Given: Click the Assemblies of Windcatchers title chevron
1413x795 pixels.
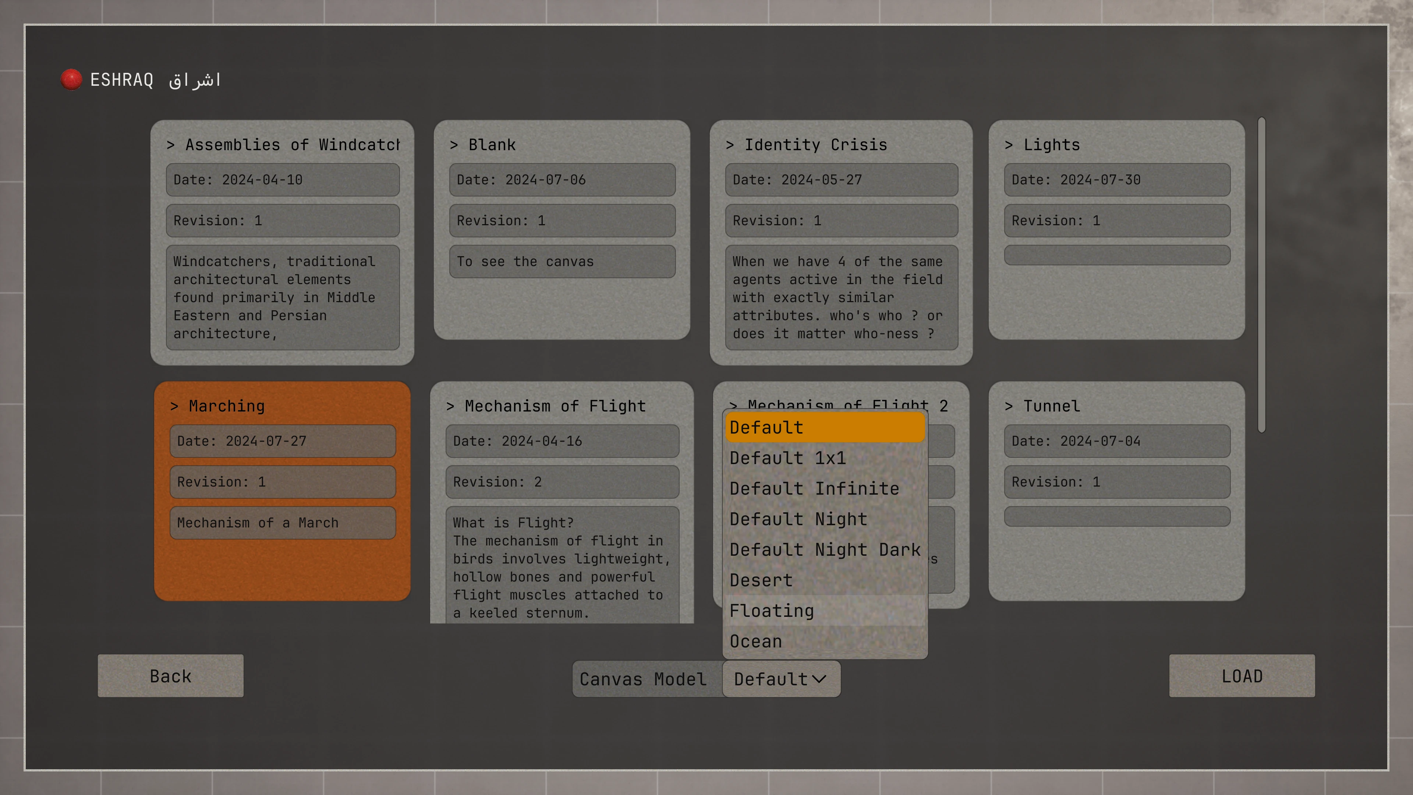Looking at the screenshot, I should [171, 145].
